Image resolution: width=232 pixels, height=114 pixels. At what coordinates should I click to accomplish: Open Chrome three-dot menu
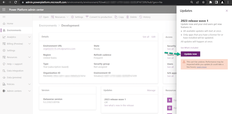[227, 2]
